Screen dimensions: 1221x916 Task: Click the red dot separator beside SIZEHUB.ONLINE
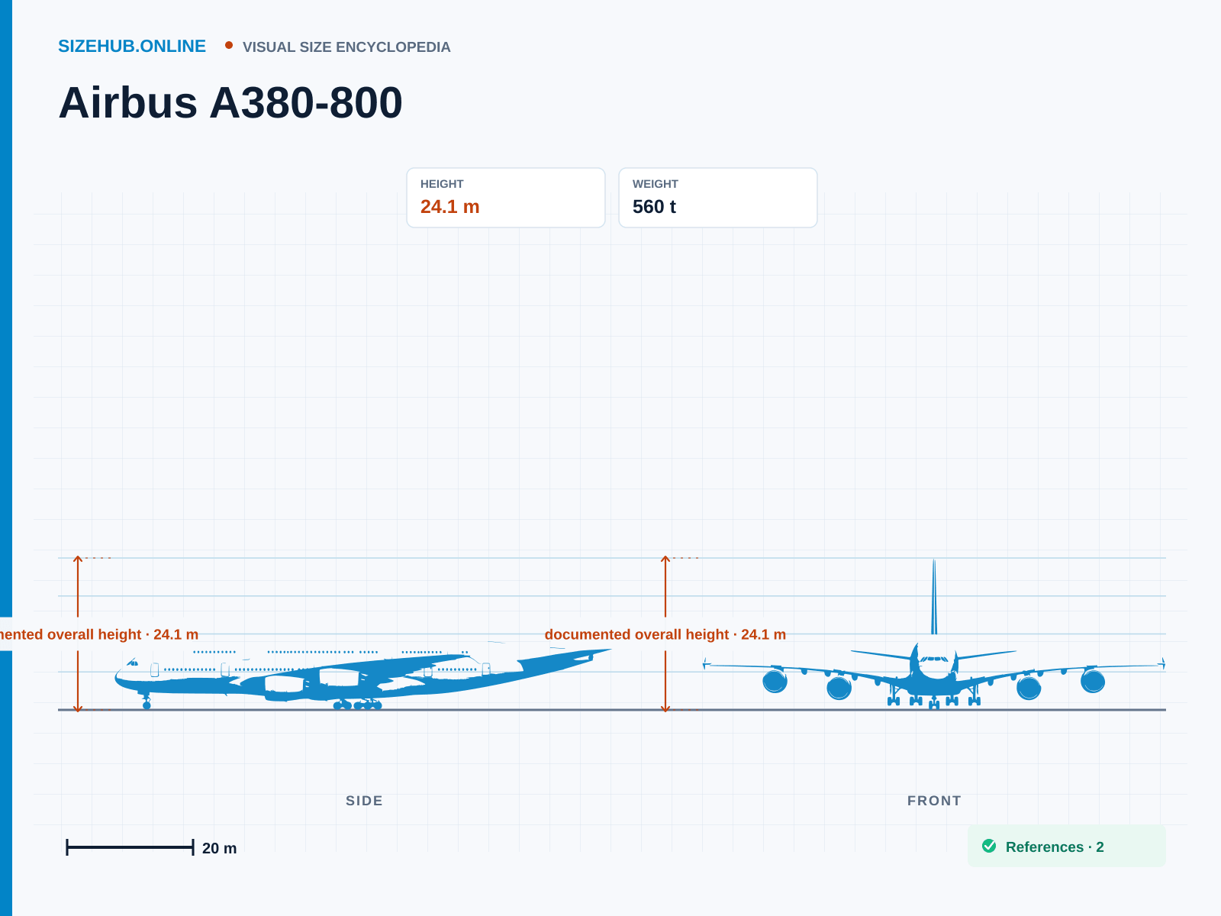(x=229, y=46)
